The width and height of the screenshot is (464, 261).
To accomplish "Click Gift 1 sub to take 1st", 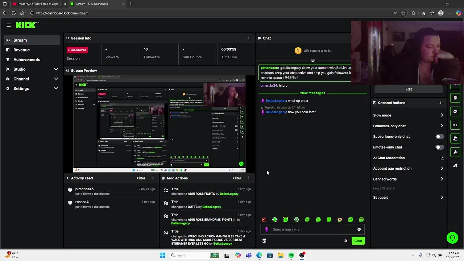I will [312, 51].
